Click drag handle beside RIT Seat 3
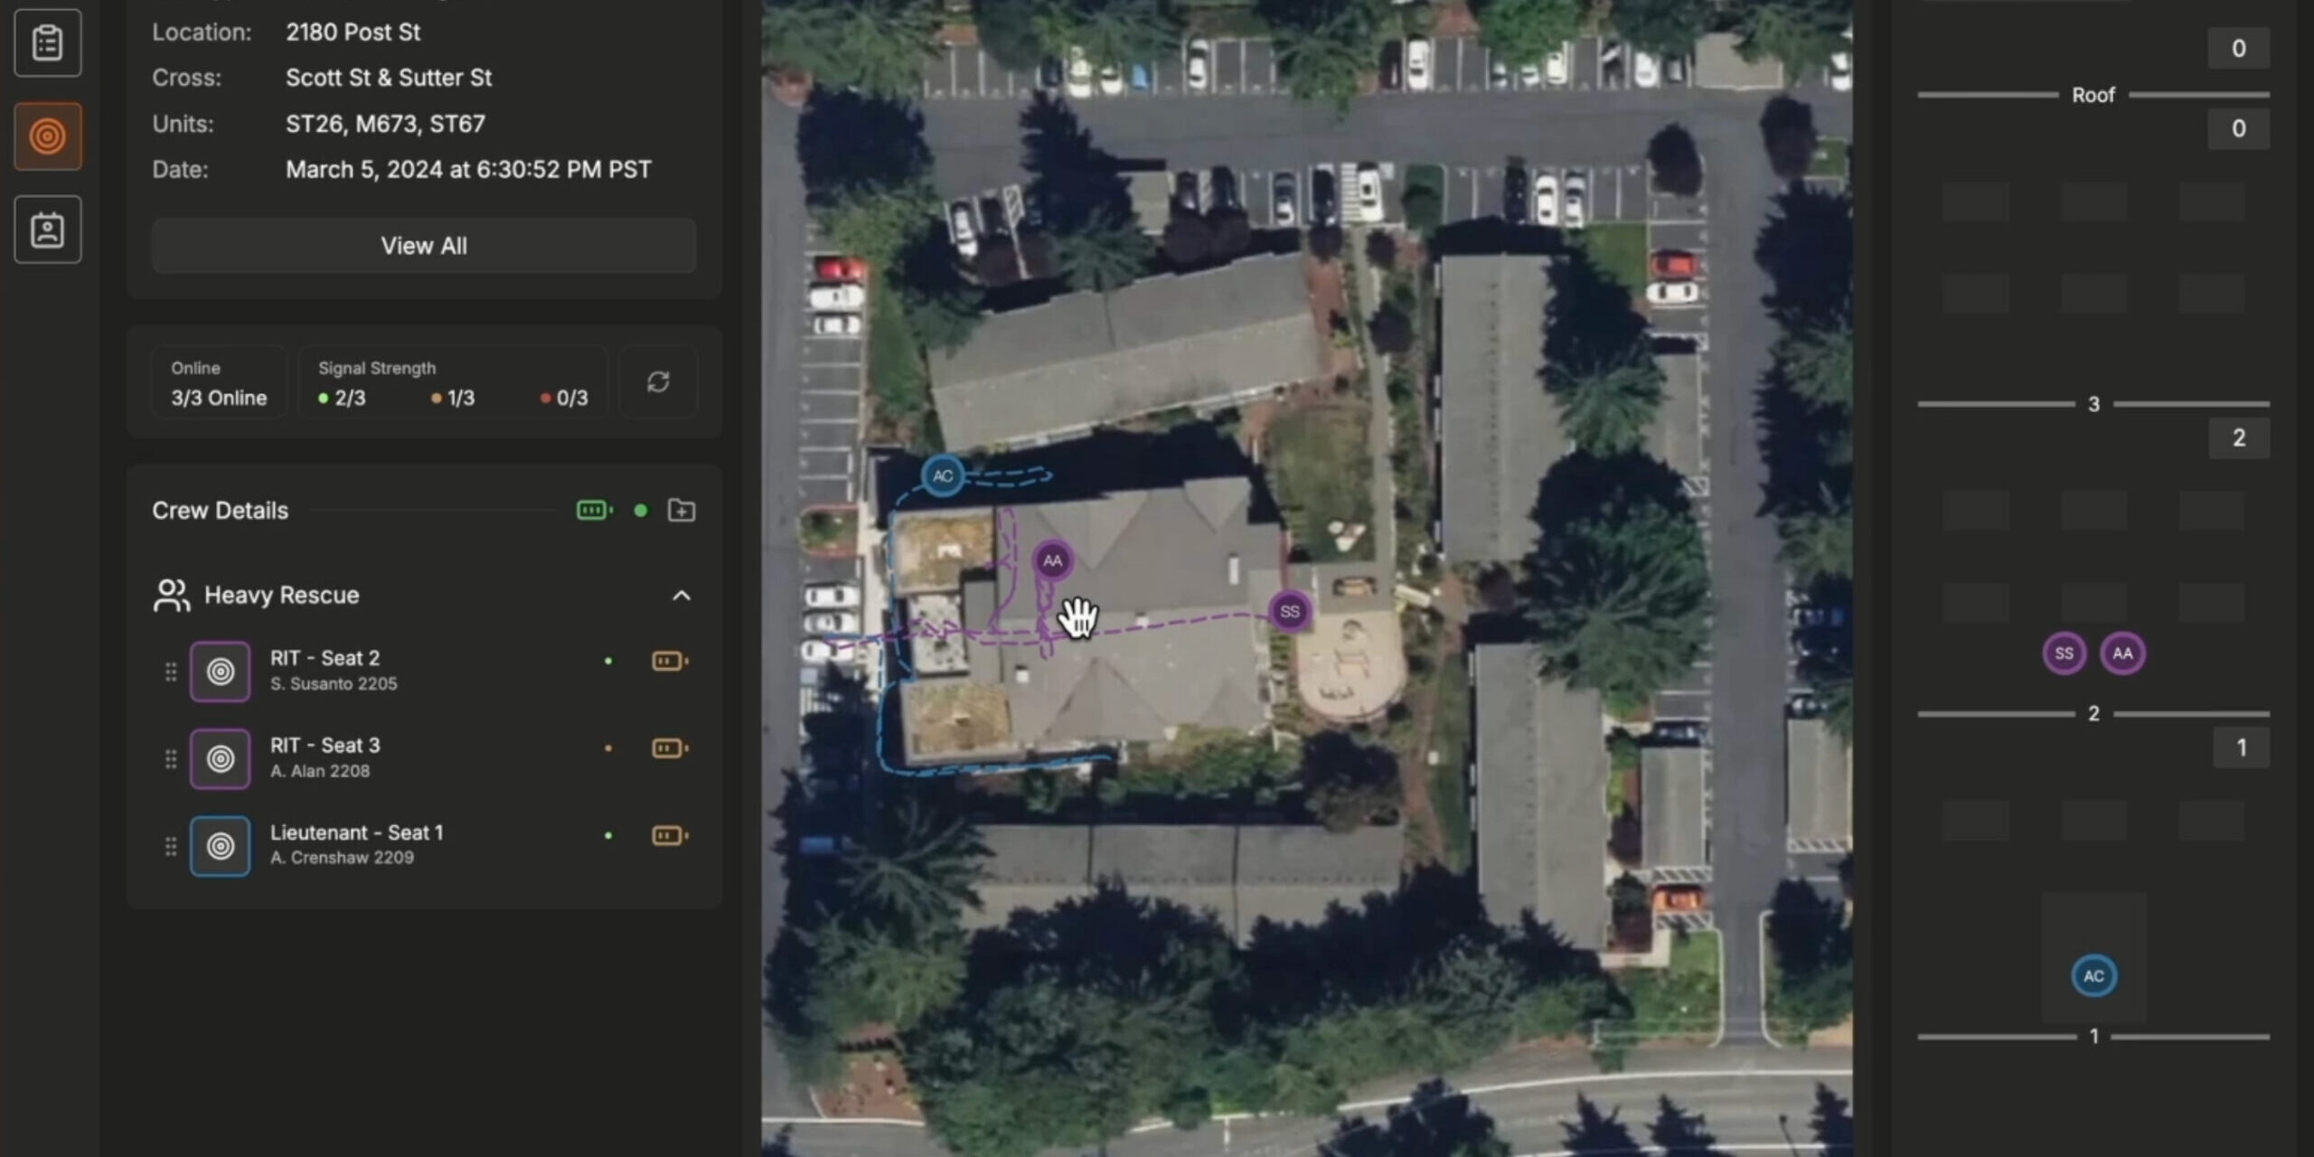The image size is (2314, 1157). click(x=171, y=759)
